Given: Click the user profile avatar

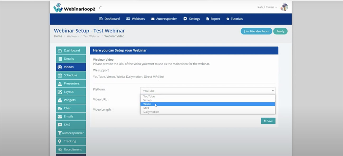Looking at the screenshot, I should point(284,7).
